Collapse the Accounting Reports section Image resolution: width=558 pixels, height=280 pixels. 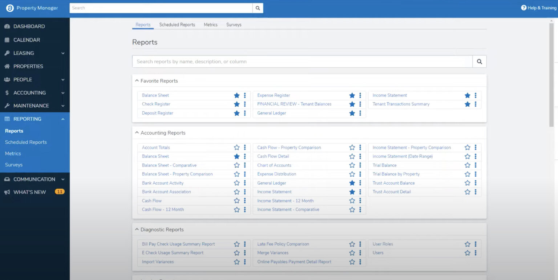point(137,133)
